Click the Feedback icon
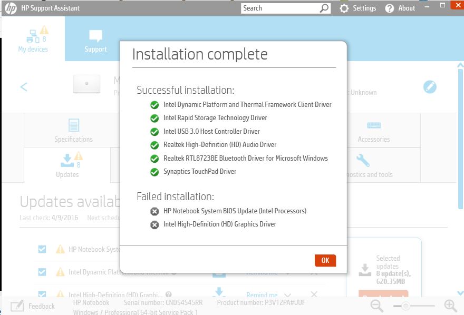 point(17,306)
